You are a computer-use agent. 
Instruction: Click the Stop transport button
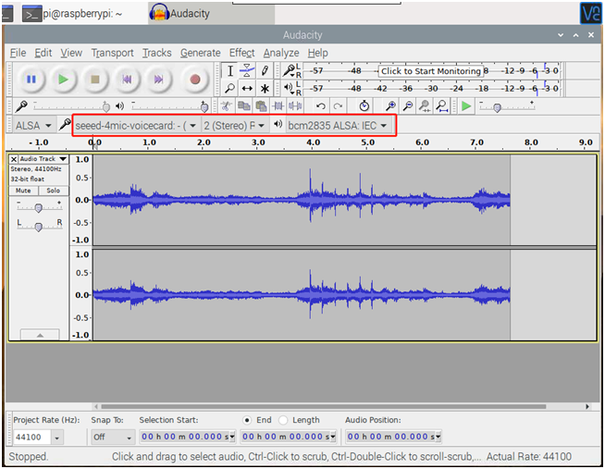tap(95, 80)
